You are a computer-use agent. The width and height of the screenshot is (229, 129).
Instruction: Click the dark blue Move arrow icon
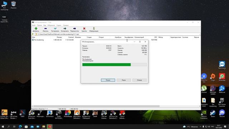74,29
